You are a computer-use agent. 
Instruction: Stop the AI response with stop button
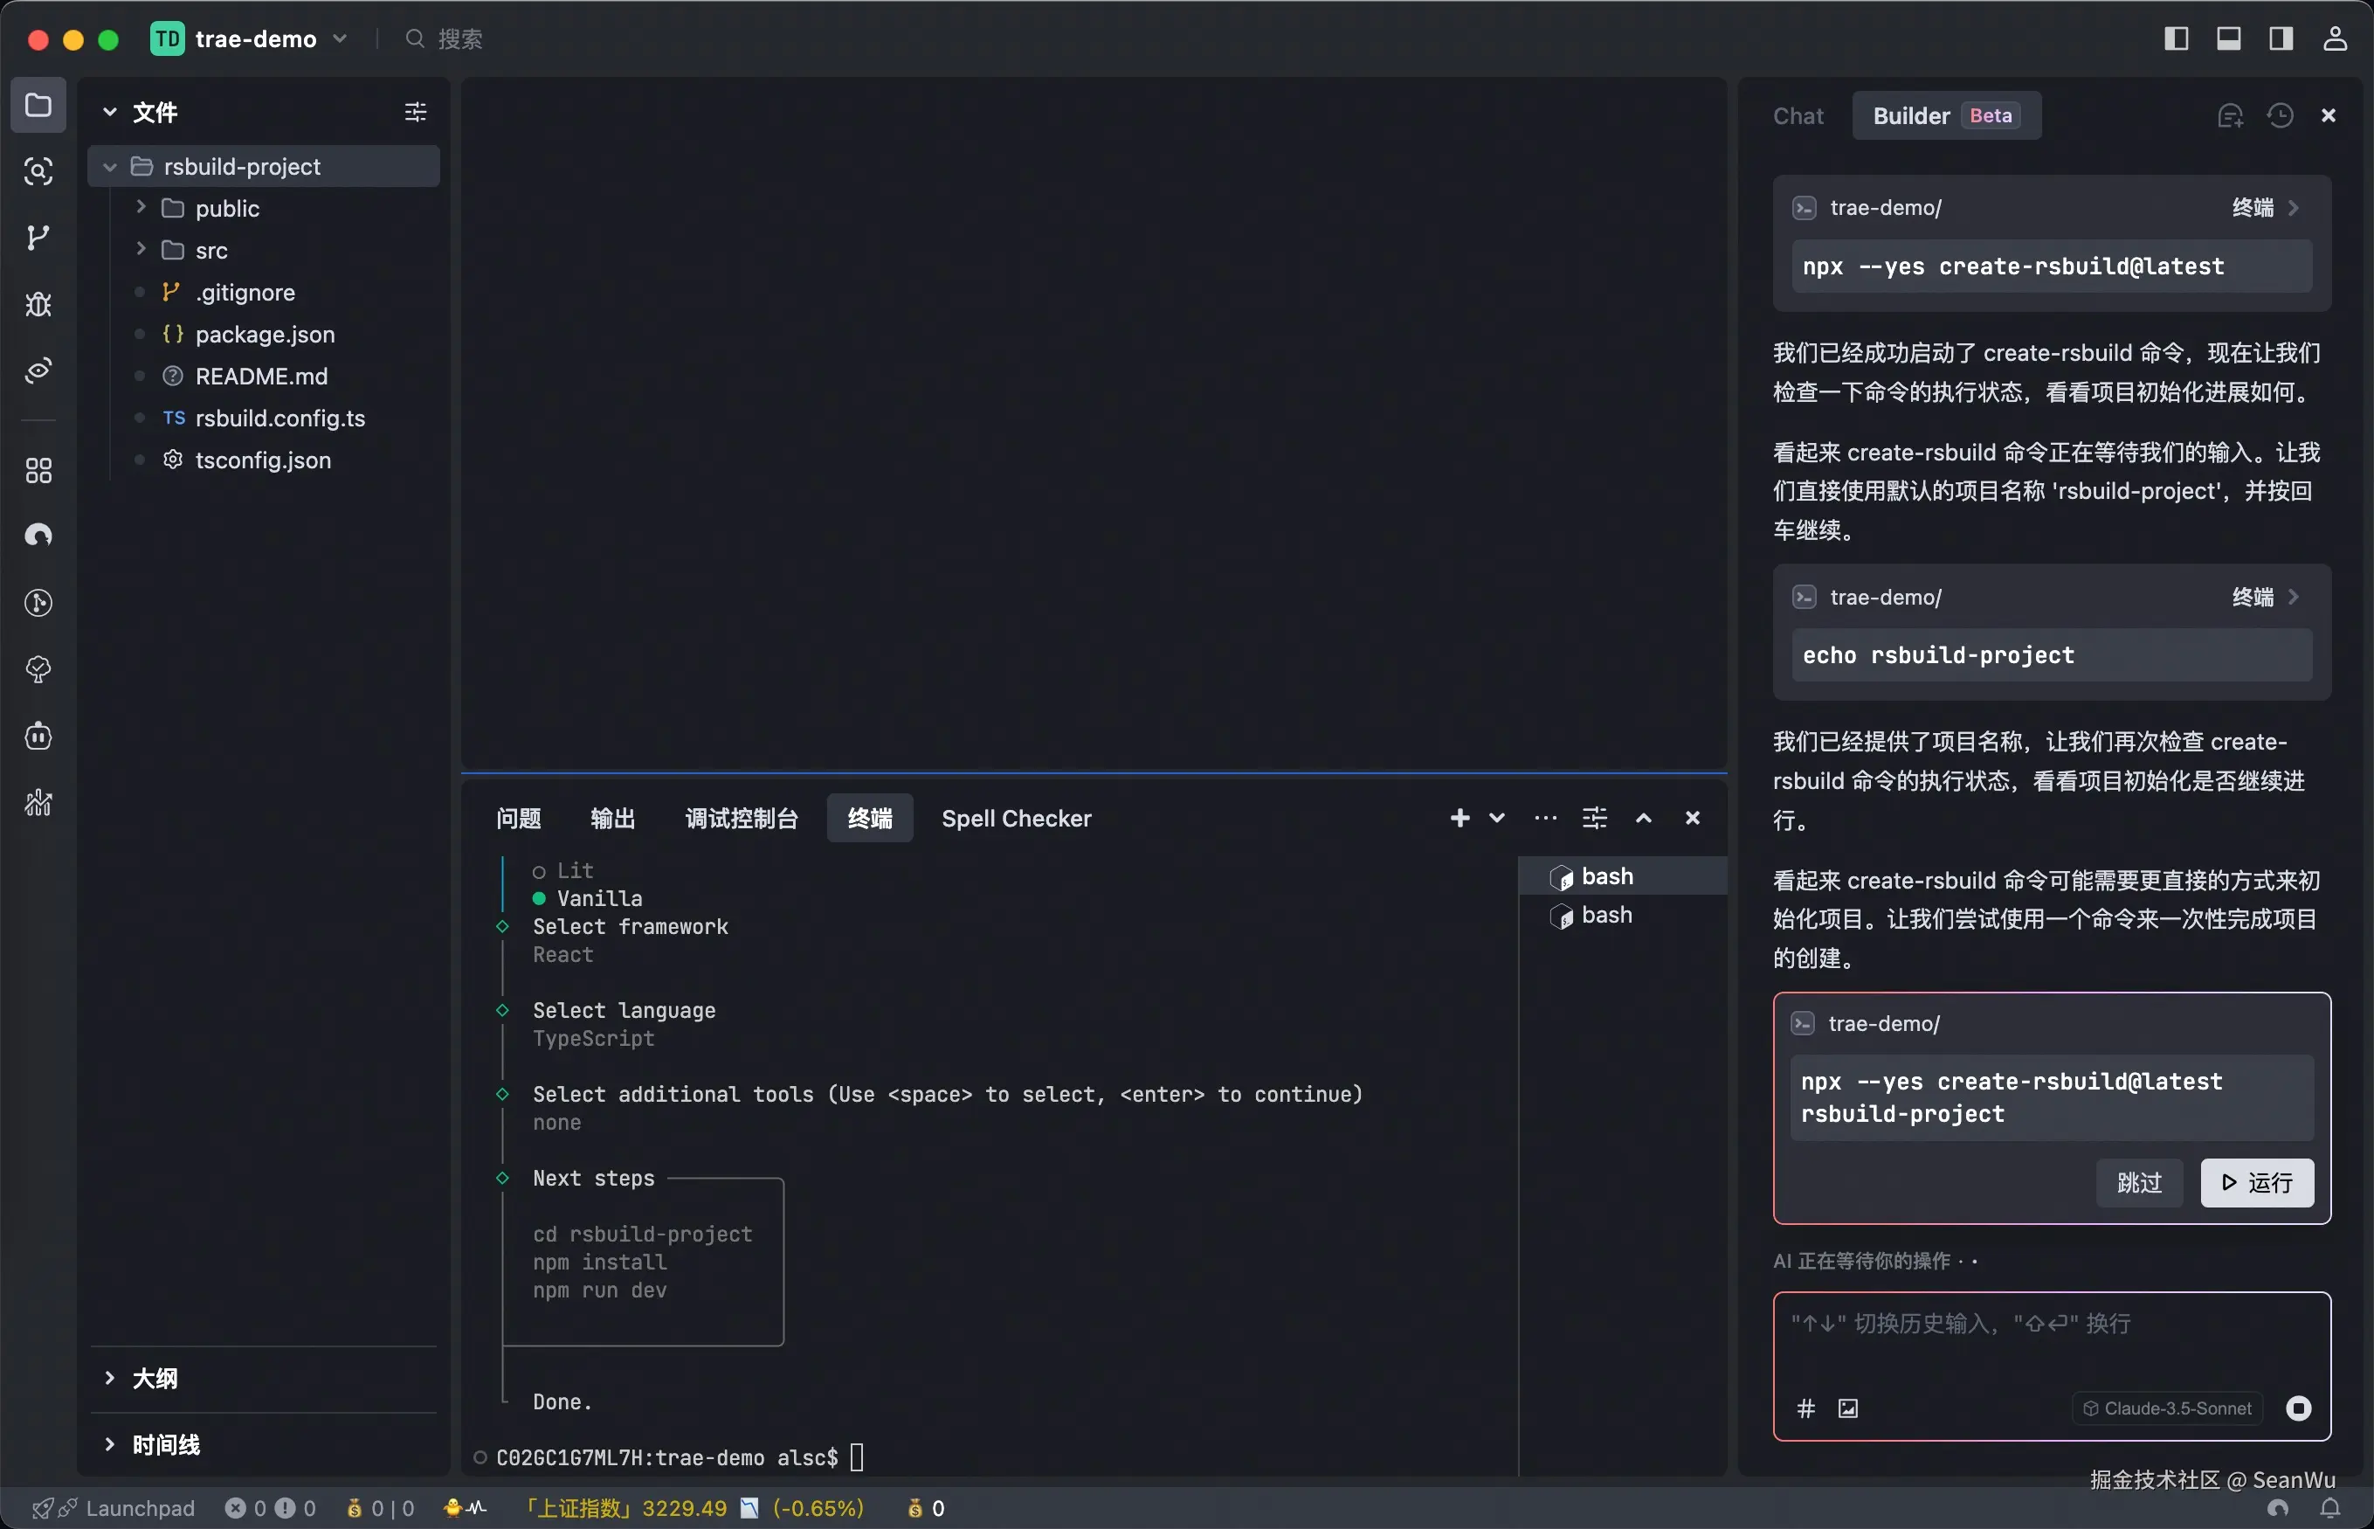[x=2298, y=1408]
